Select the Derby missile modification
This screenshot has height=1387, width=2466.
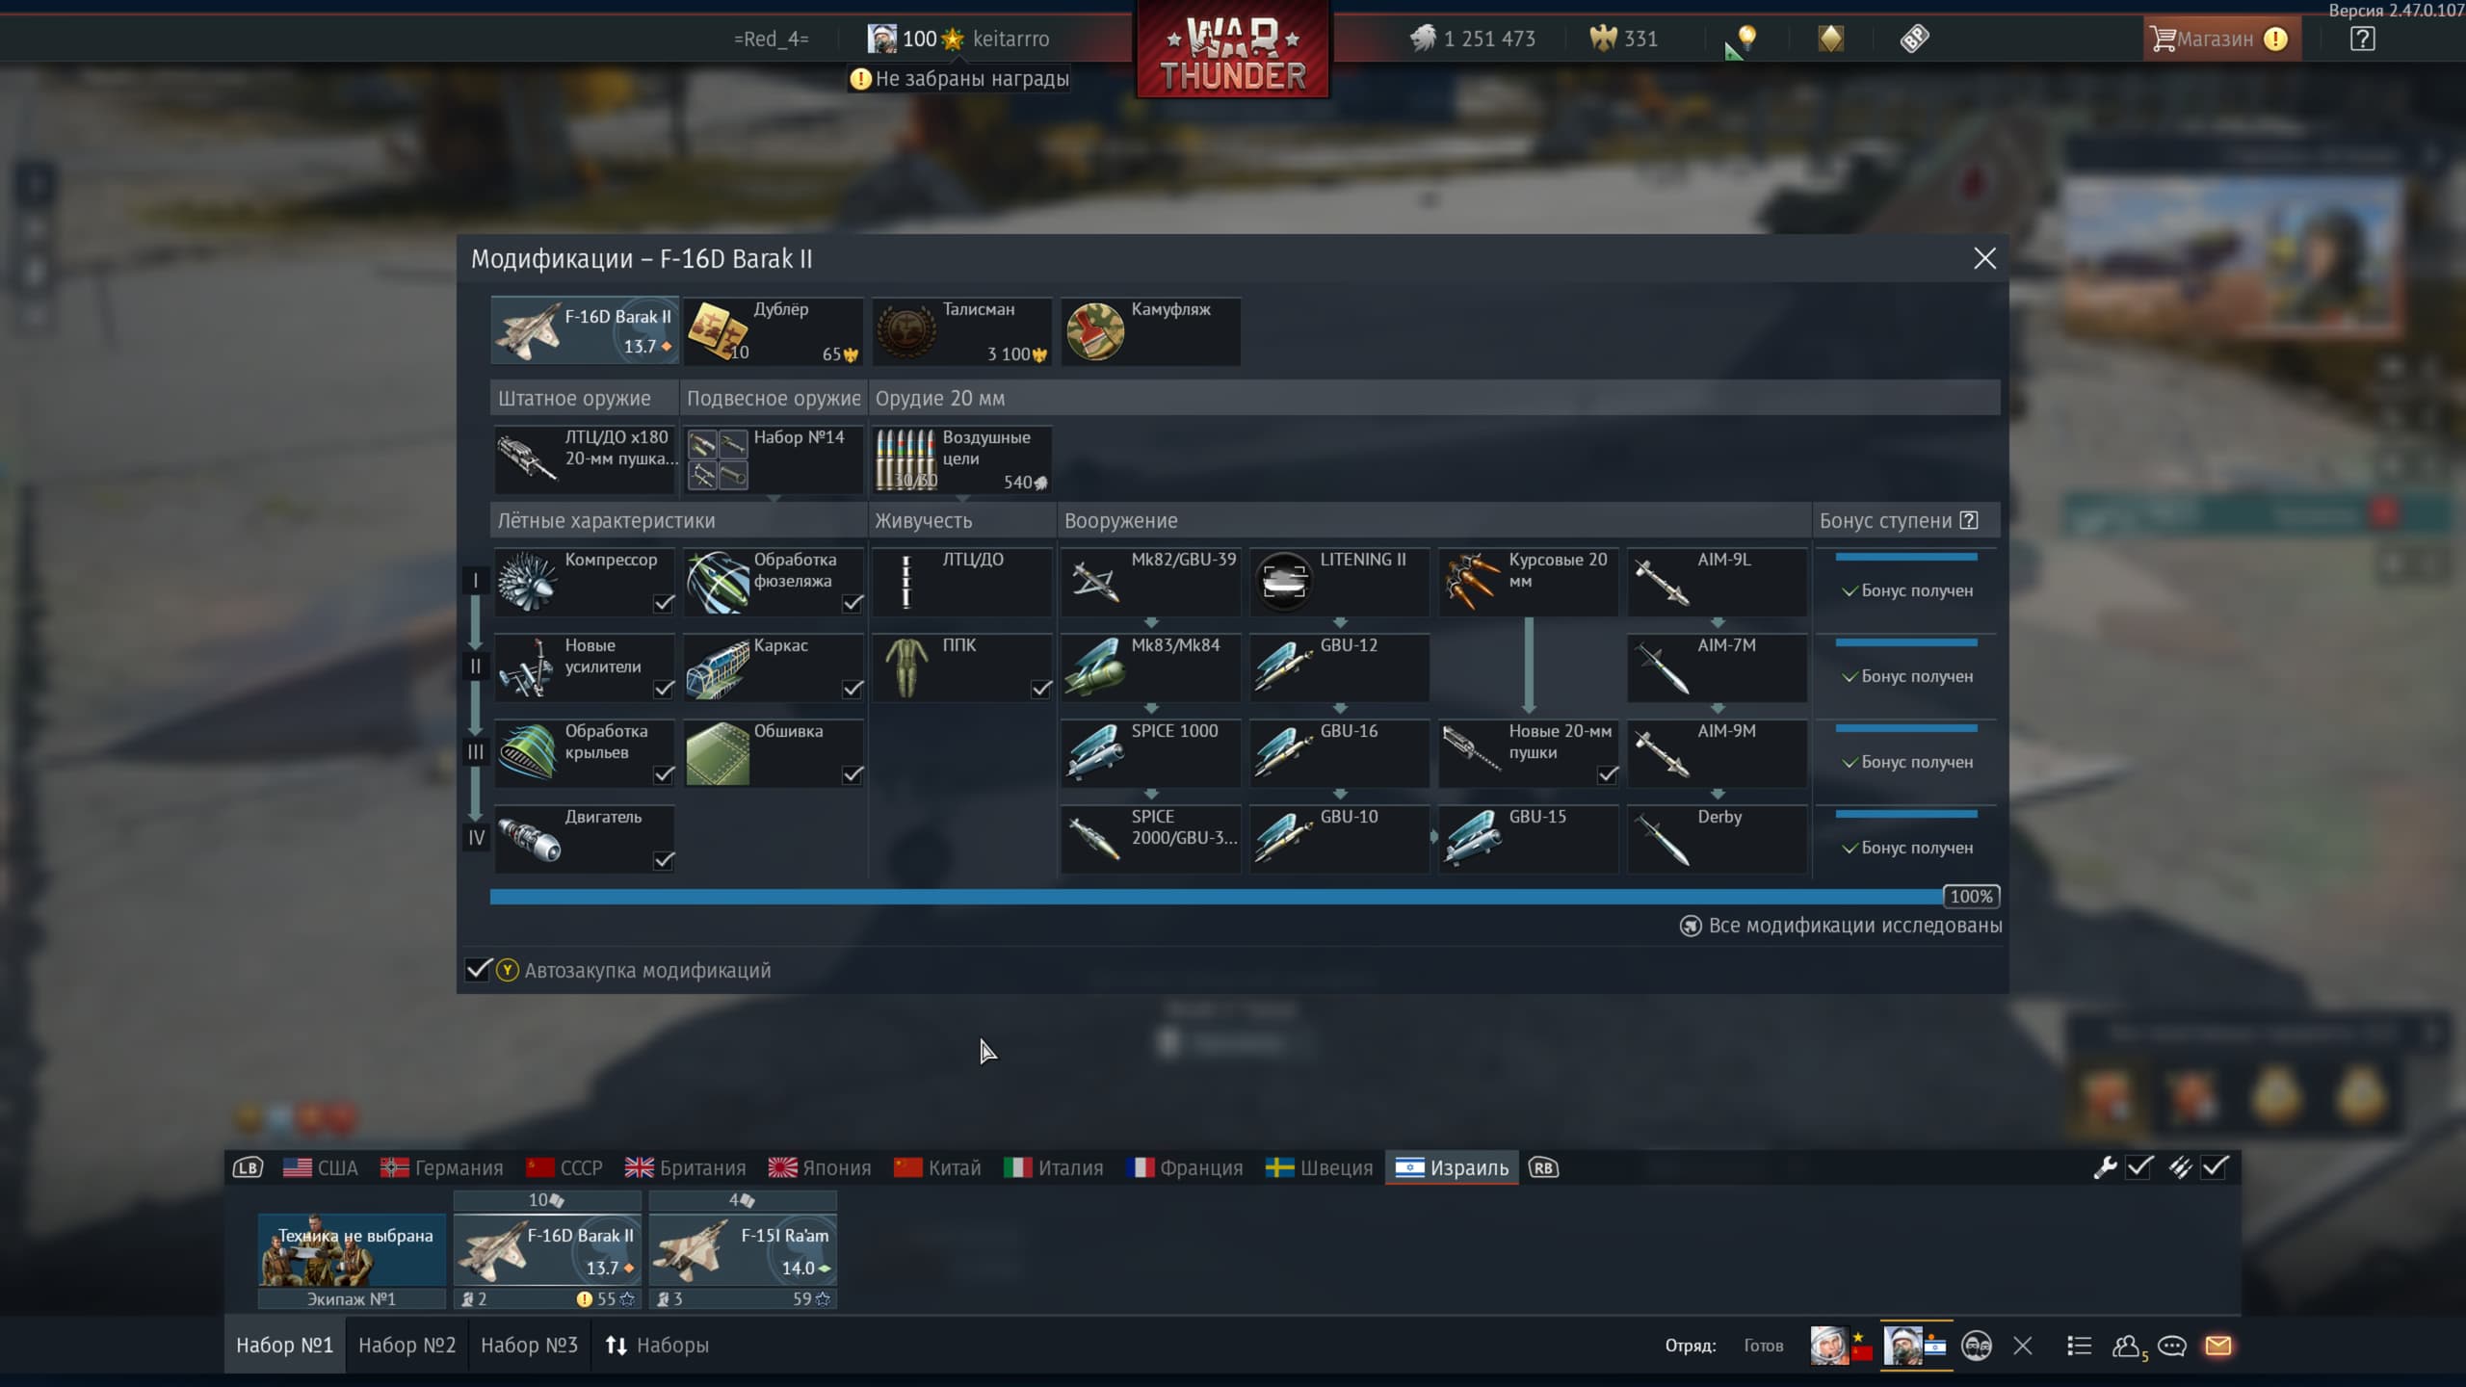tap(1717, 839)
